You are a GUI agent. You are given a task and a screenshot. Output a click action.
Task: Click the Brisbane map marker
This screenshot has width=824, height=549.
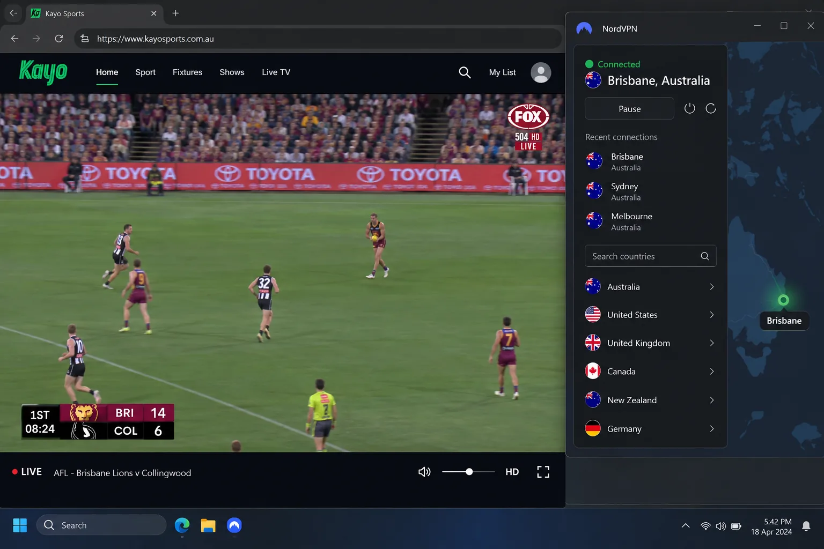tap(783, 300)
